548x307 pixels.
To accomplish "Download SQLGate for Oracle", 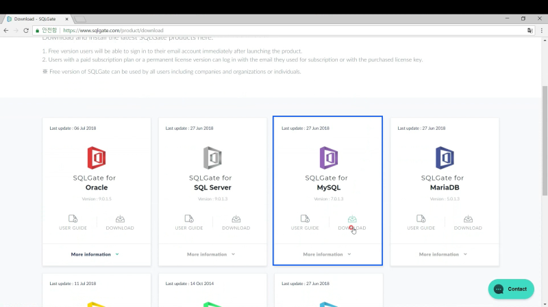I will (x=120, y=223).
